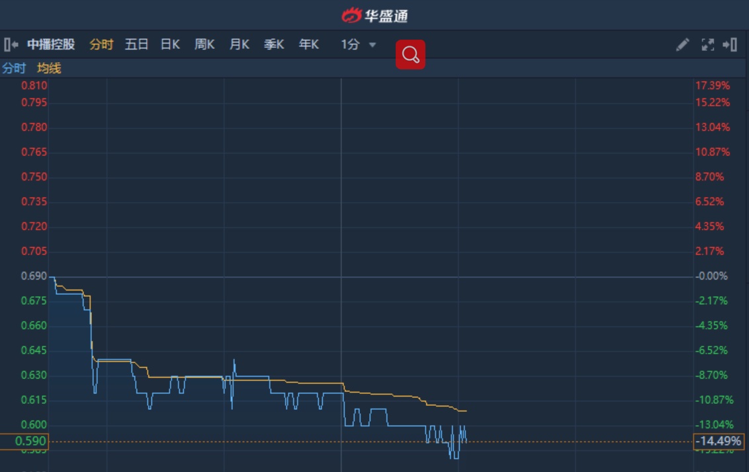Click the 17.39% top percentage label
This screenshot has height=472, width=749.
click(x=713, y=86)
